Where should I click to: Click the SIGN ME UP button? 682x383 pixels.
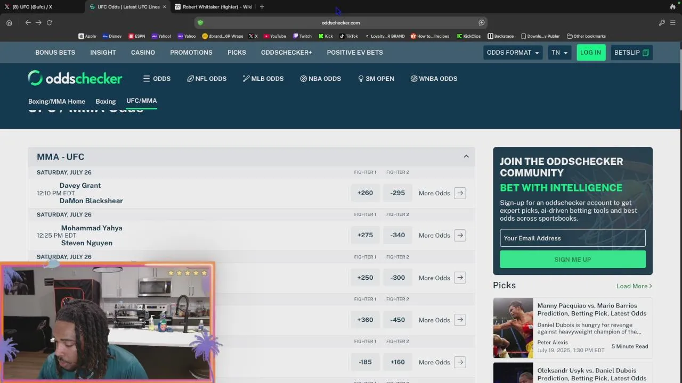(x=573, y=260)
